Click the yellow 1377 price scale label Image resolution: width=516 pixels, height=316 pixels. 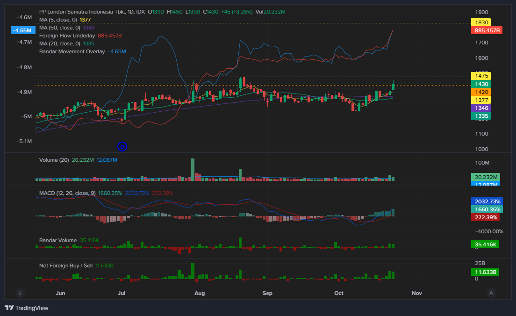click(x=481, y=100)
